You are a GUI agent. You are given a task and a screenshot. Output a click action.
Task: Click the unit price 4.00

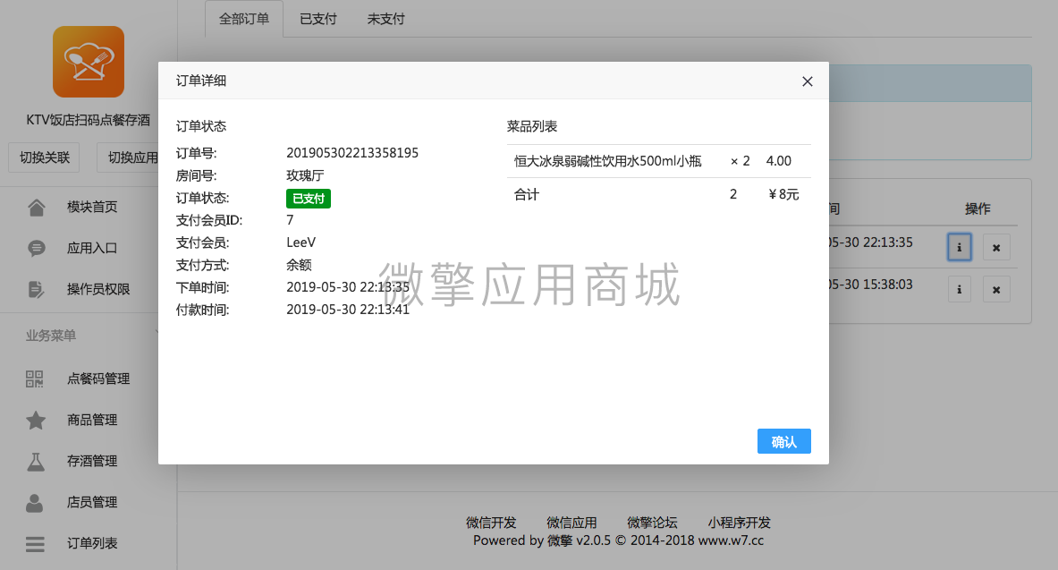tap(779, 161)
